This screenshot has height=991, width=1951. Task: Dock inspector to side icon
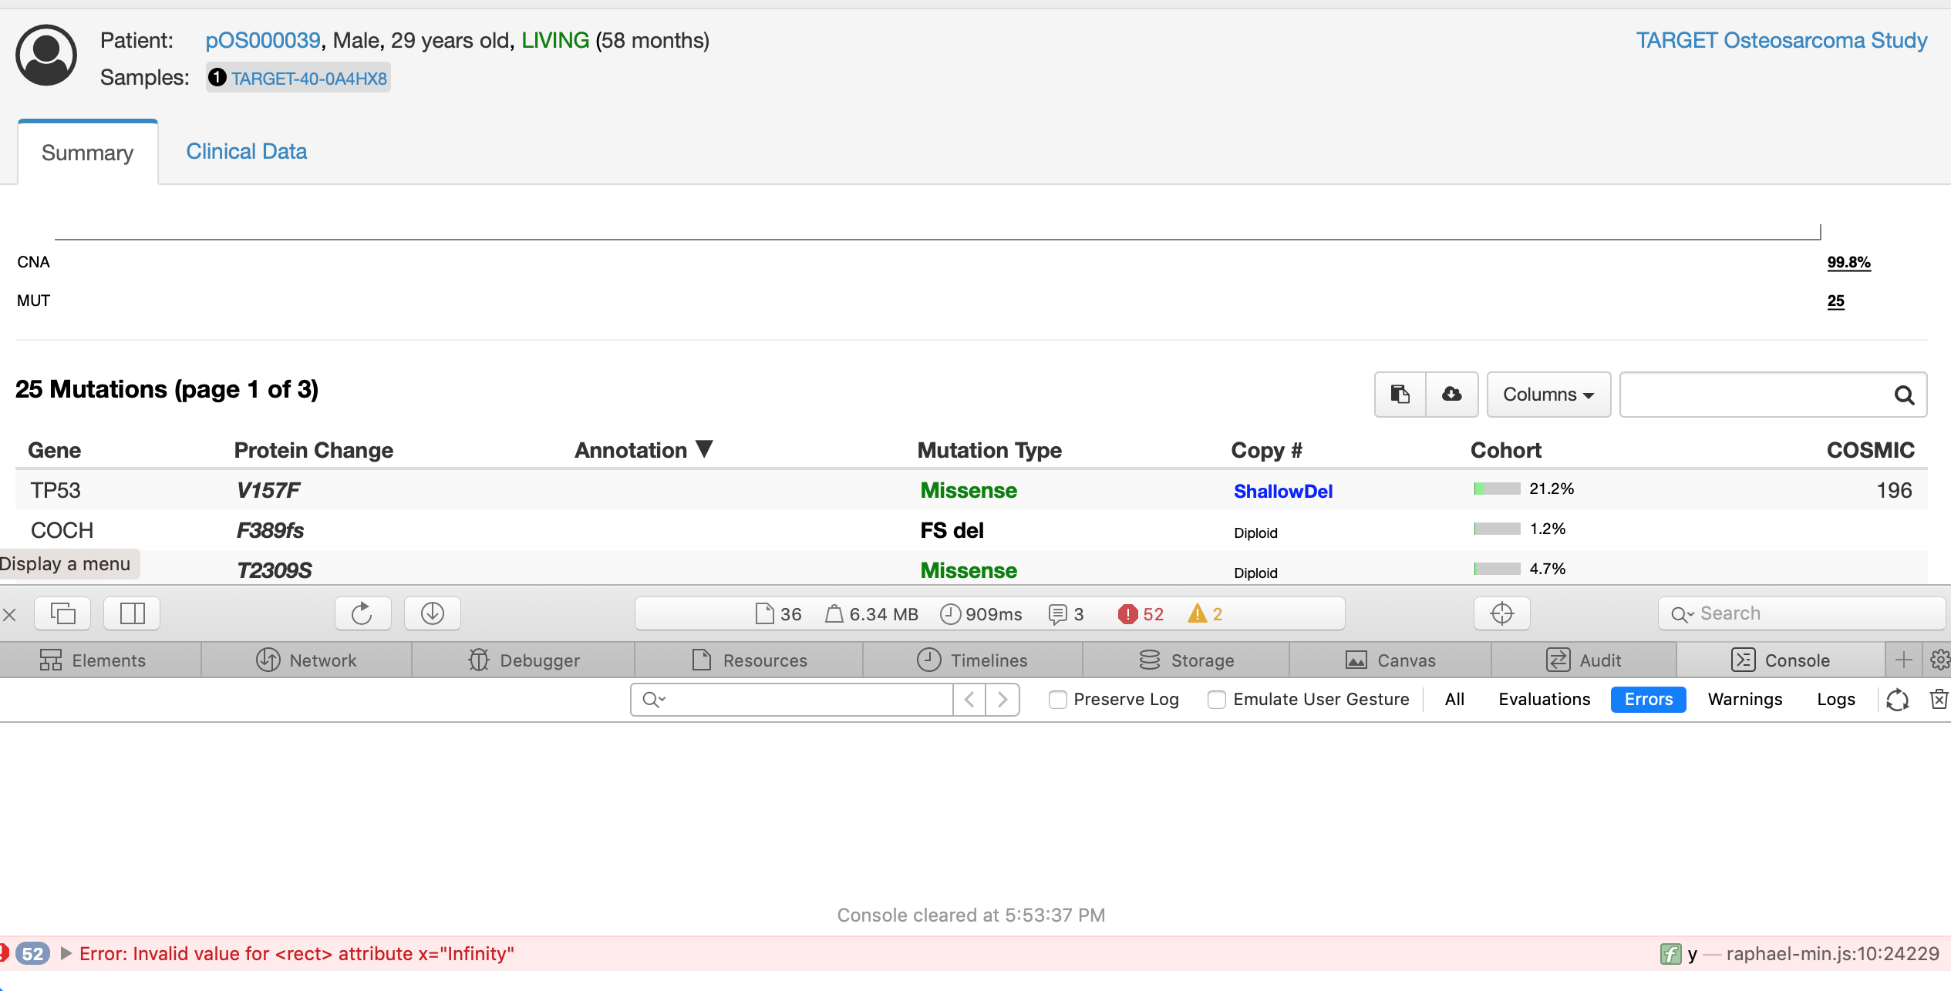(x=132, y=613)
